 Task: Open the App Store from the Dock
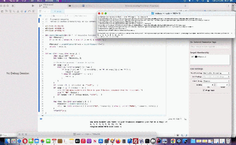click(101, 141)
